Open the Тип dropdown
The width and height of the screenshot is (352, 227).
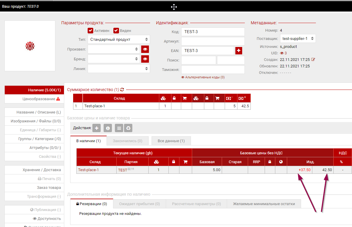click(119, 39)
